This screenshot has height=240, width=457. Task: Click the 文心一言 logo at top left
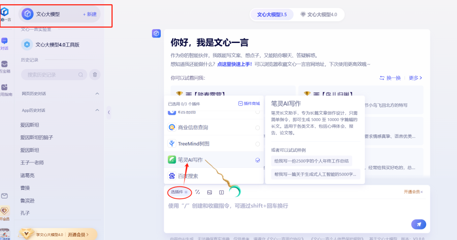tap(5, 12)
